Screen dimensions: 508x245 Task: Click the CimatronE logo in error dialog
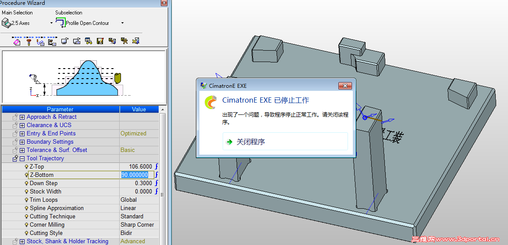point(210,102)
